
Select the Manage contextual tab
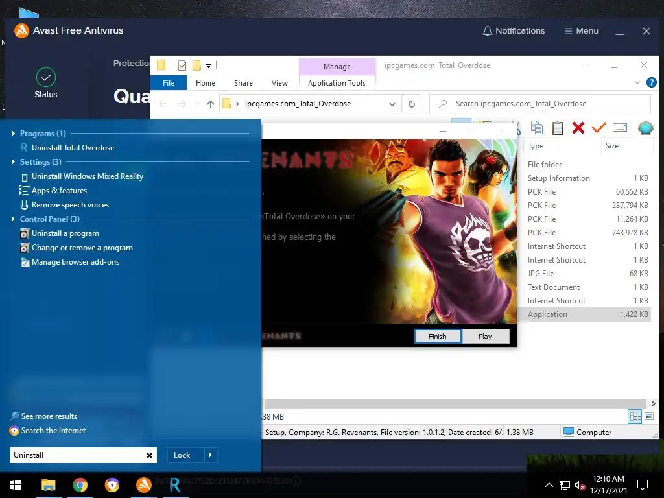(x=337, y=67)
